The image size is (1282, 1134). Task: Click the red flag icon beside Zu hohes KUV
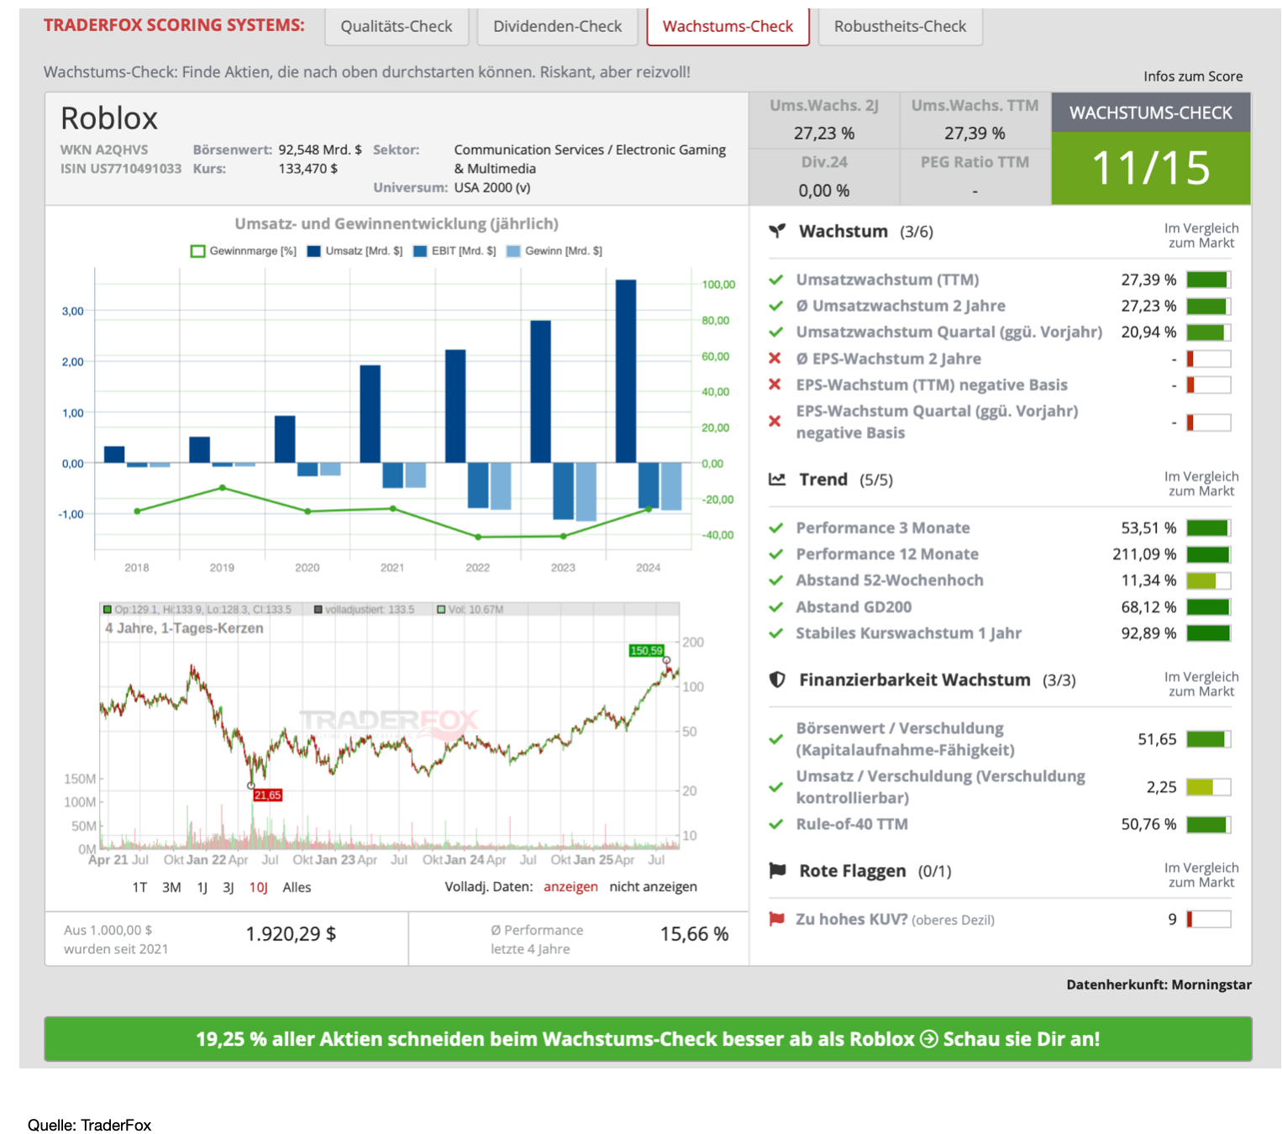pyautogui.click(x=777, y=919)
